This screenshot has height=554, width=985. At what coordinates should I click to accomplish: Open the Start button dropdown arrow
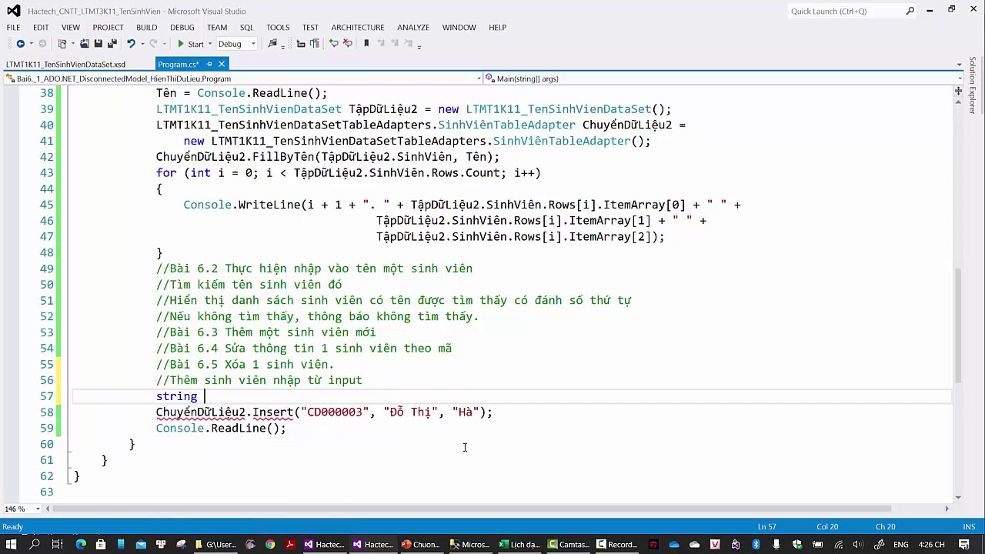point(210,44)
